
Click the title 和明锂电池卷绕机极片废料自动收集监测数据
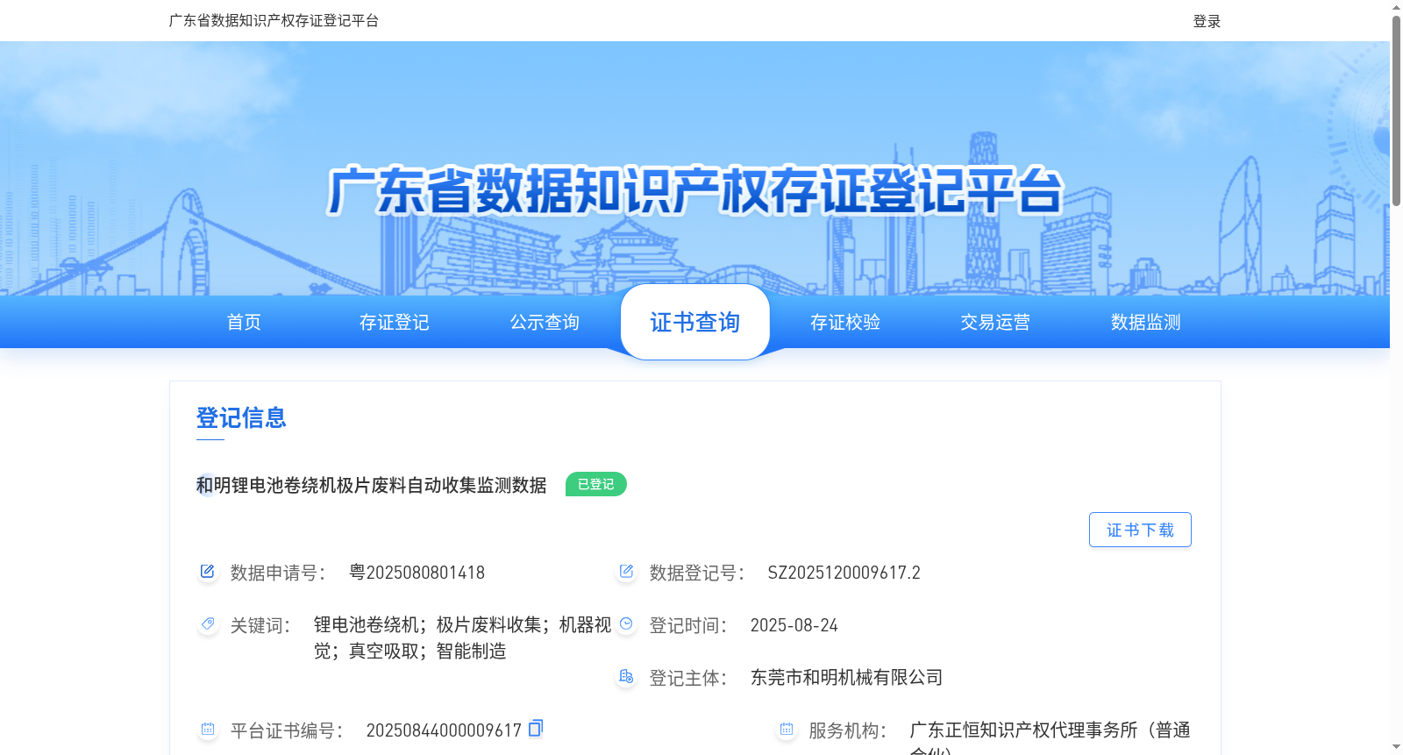pos(372,485)
